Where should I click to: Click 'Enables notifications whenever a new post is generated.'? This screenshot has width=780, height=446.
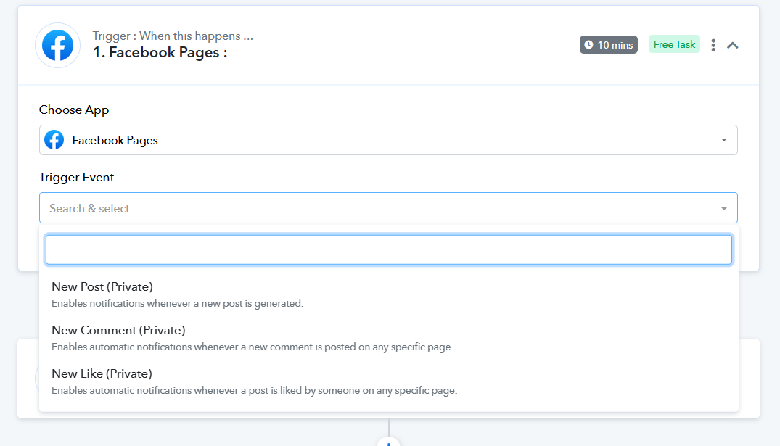[178, 303]
